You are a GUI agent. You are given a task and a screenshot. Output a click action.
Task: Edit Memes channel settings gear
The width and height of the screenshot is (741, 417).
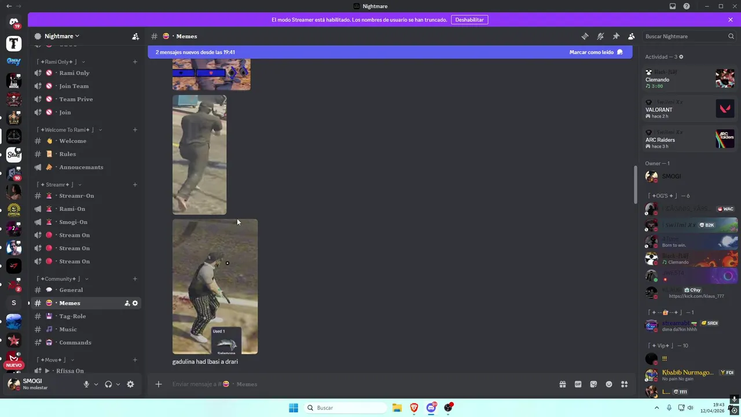tap(135, 303)
